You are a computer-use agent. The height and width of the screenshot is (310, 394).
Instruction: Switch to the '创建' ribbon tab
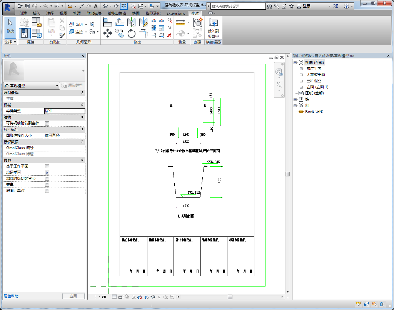(x=23, y=13)
